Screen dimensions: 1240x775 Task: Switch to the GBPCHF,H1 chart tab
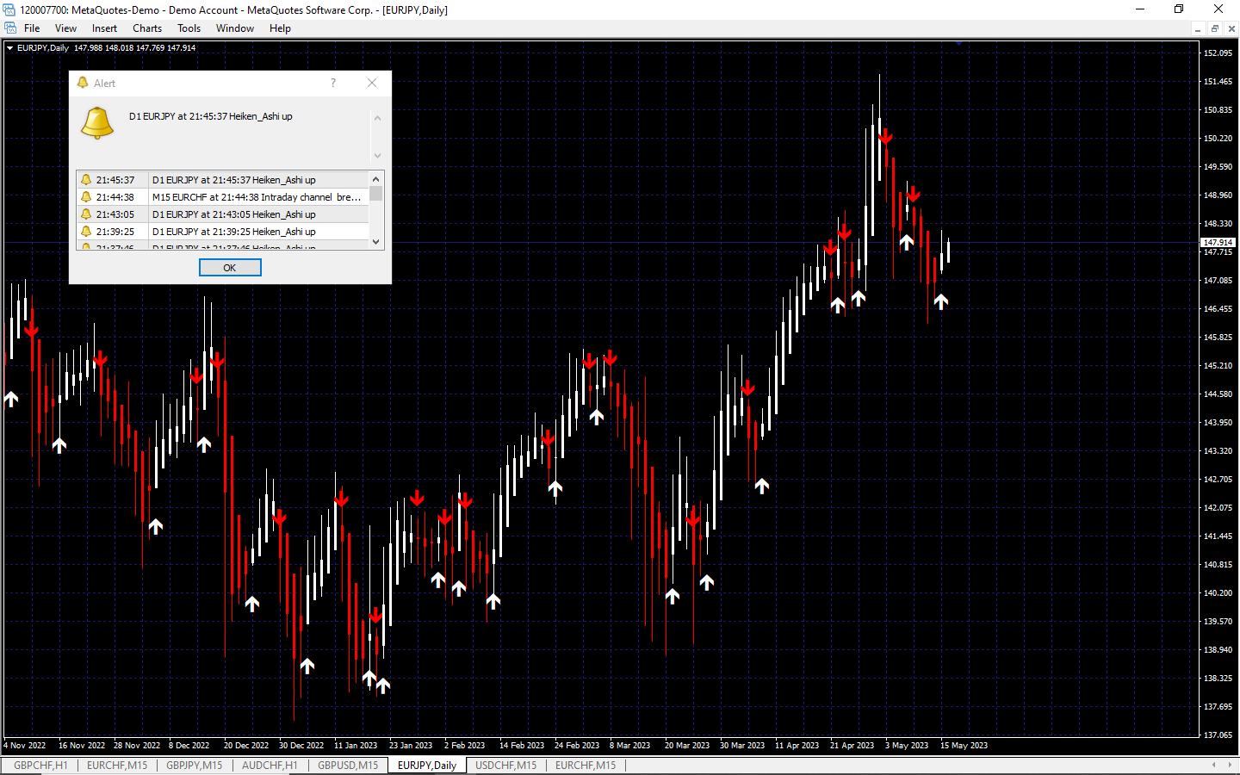[x=40, y=766]
